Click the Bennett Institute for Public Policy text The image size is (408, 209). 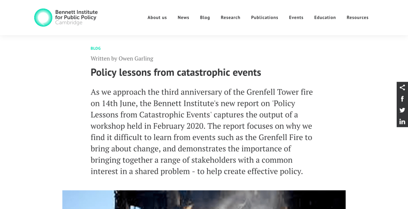(76, 15)
